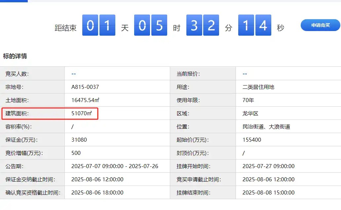The height and width of the screenshot is (210, 341).
Task: Select the 龙华区 region value
Action: pos(250,113)
